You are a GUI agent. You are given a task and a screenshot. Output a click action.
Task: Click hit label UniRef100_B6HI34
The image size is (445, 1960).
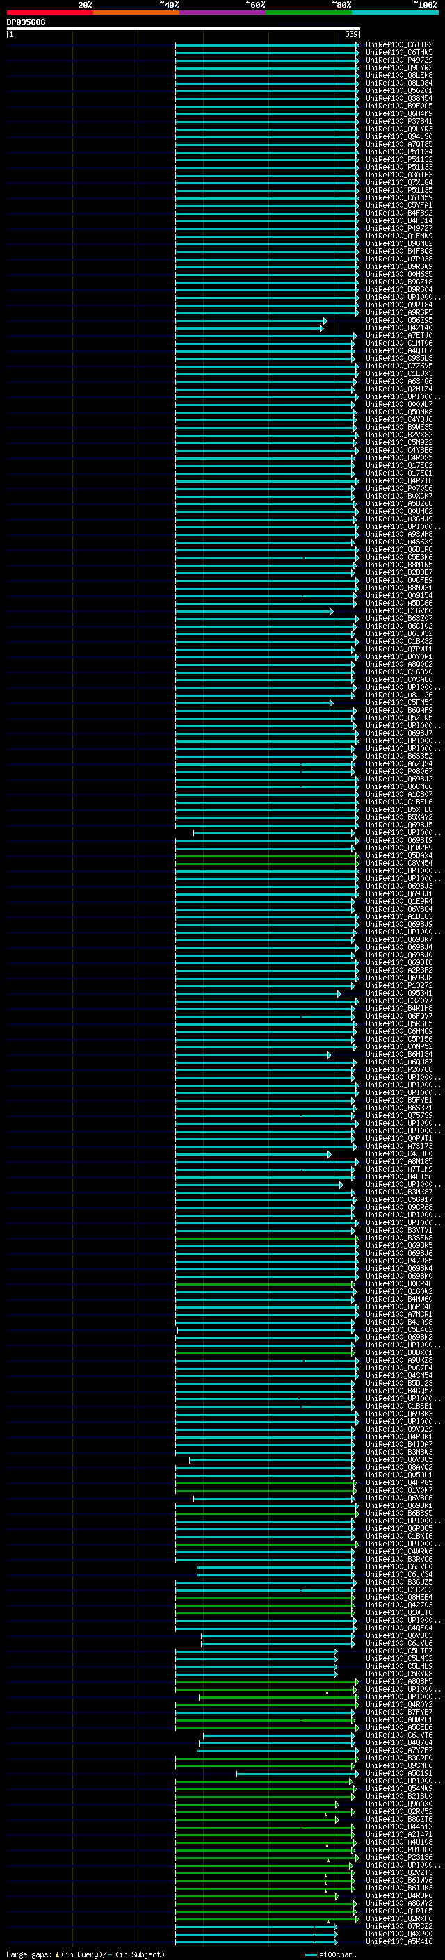coord(399,1055)
